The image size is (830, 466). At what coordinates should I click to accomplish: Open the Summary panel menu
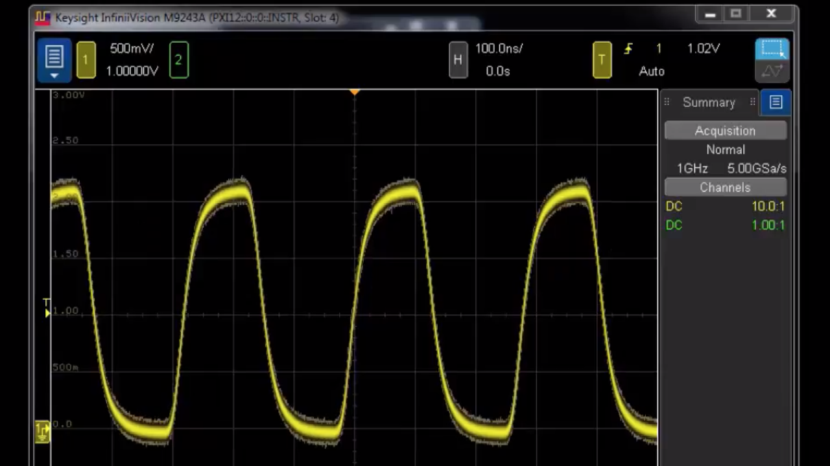[776, 102]
